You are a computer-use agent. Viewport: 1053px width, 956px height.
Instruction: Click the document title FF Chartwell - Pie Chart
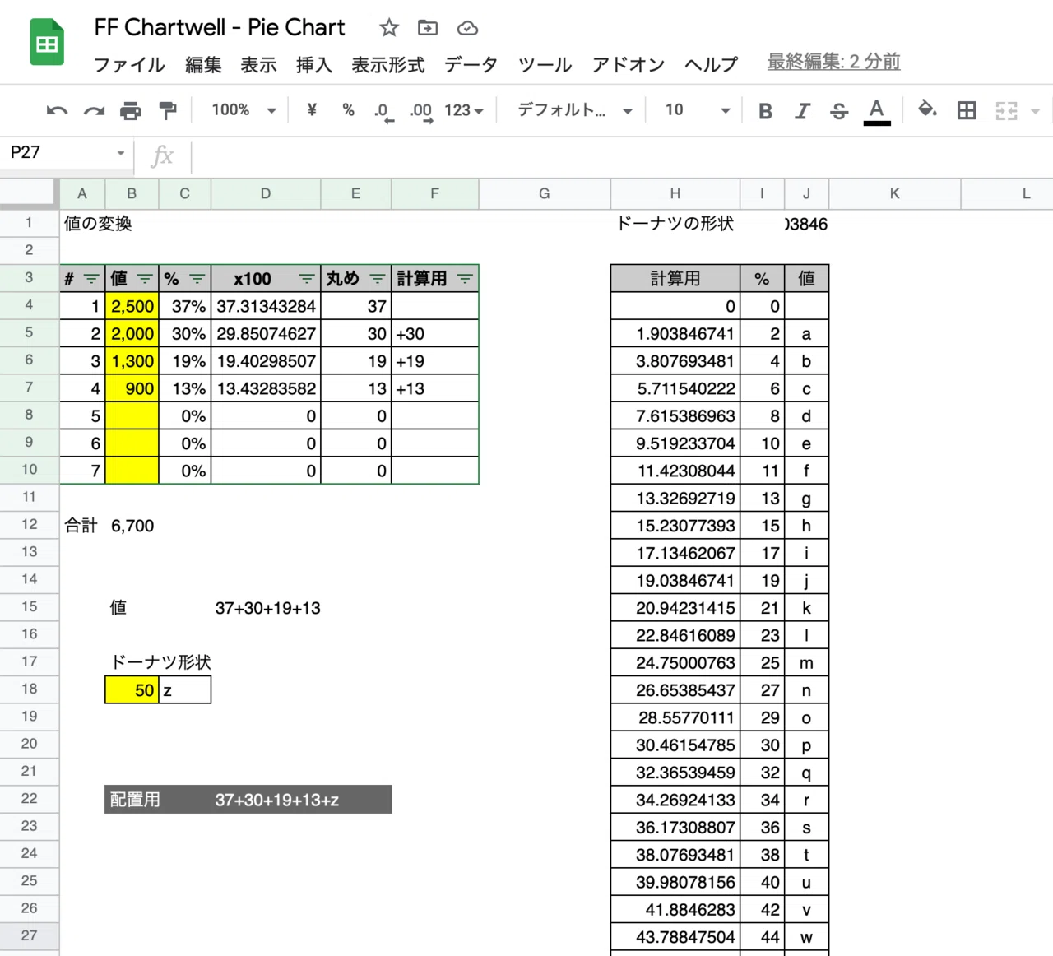pos(220,27)
